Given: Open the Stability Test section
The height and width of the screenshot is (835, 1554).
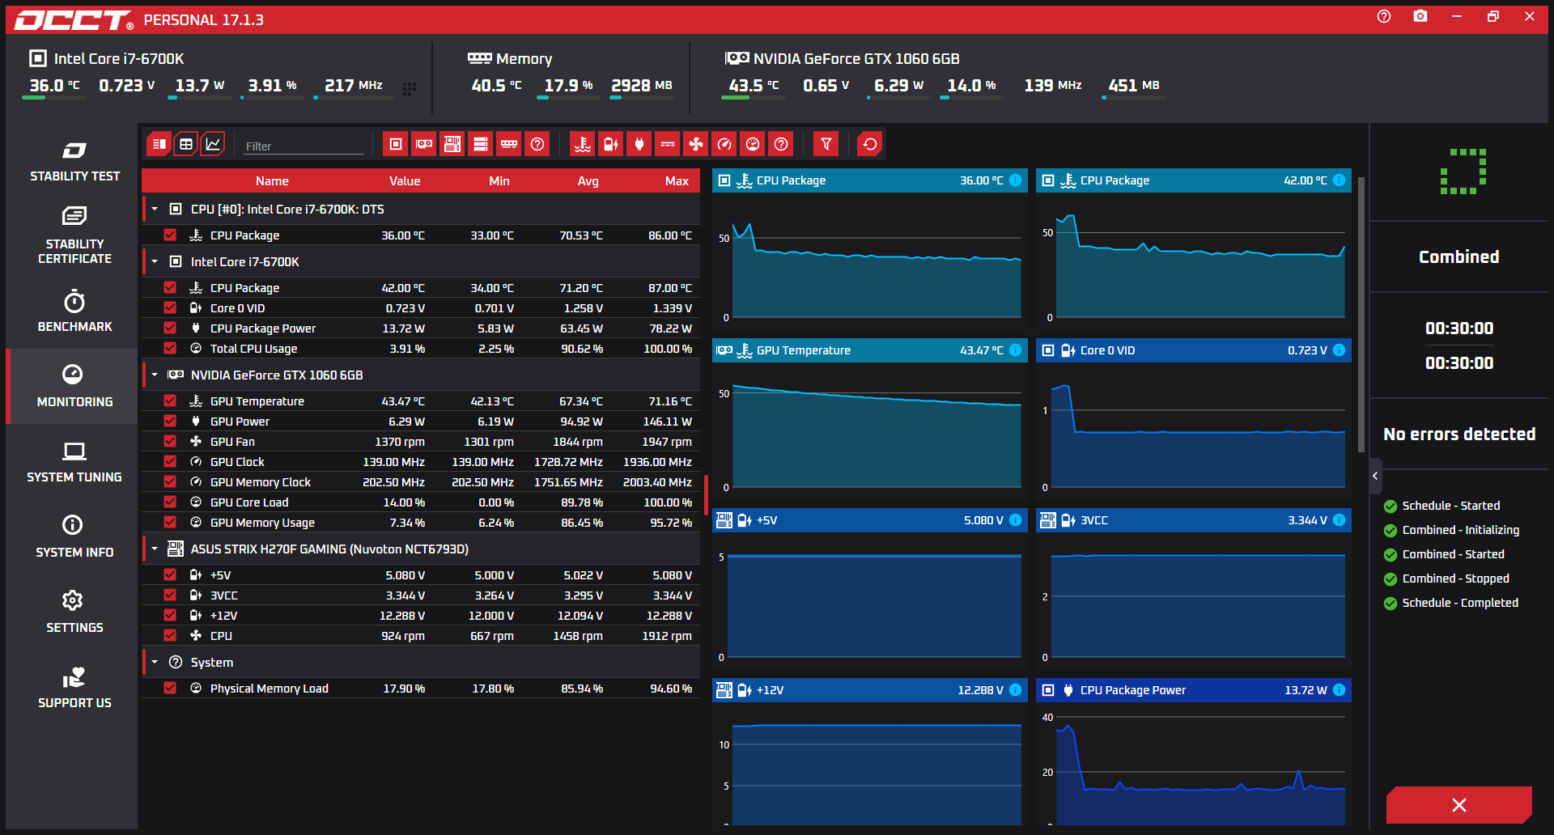Looking at the screenshot, I should pos(74,161).
